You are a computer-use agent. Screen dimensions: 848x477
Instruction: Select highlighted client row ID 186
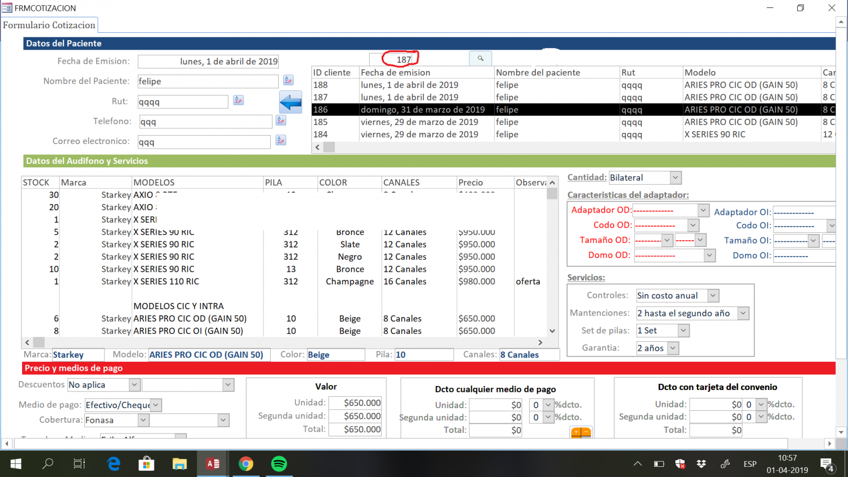click(x=573, y=110)
